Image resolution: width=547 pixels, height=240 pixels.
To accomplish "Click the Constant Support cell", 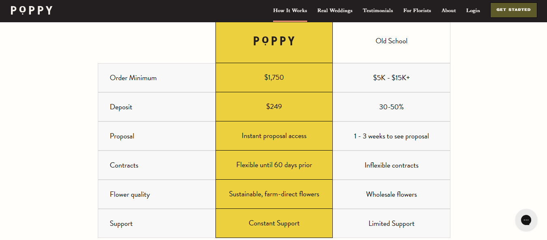I will 274,223.
